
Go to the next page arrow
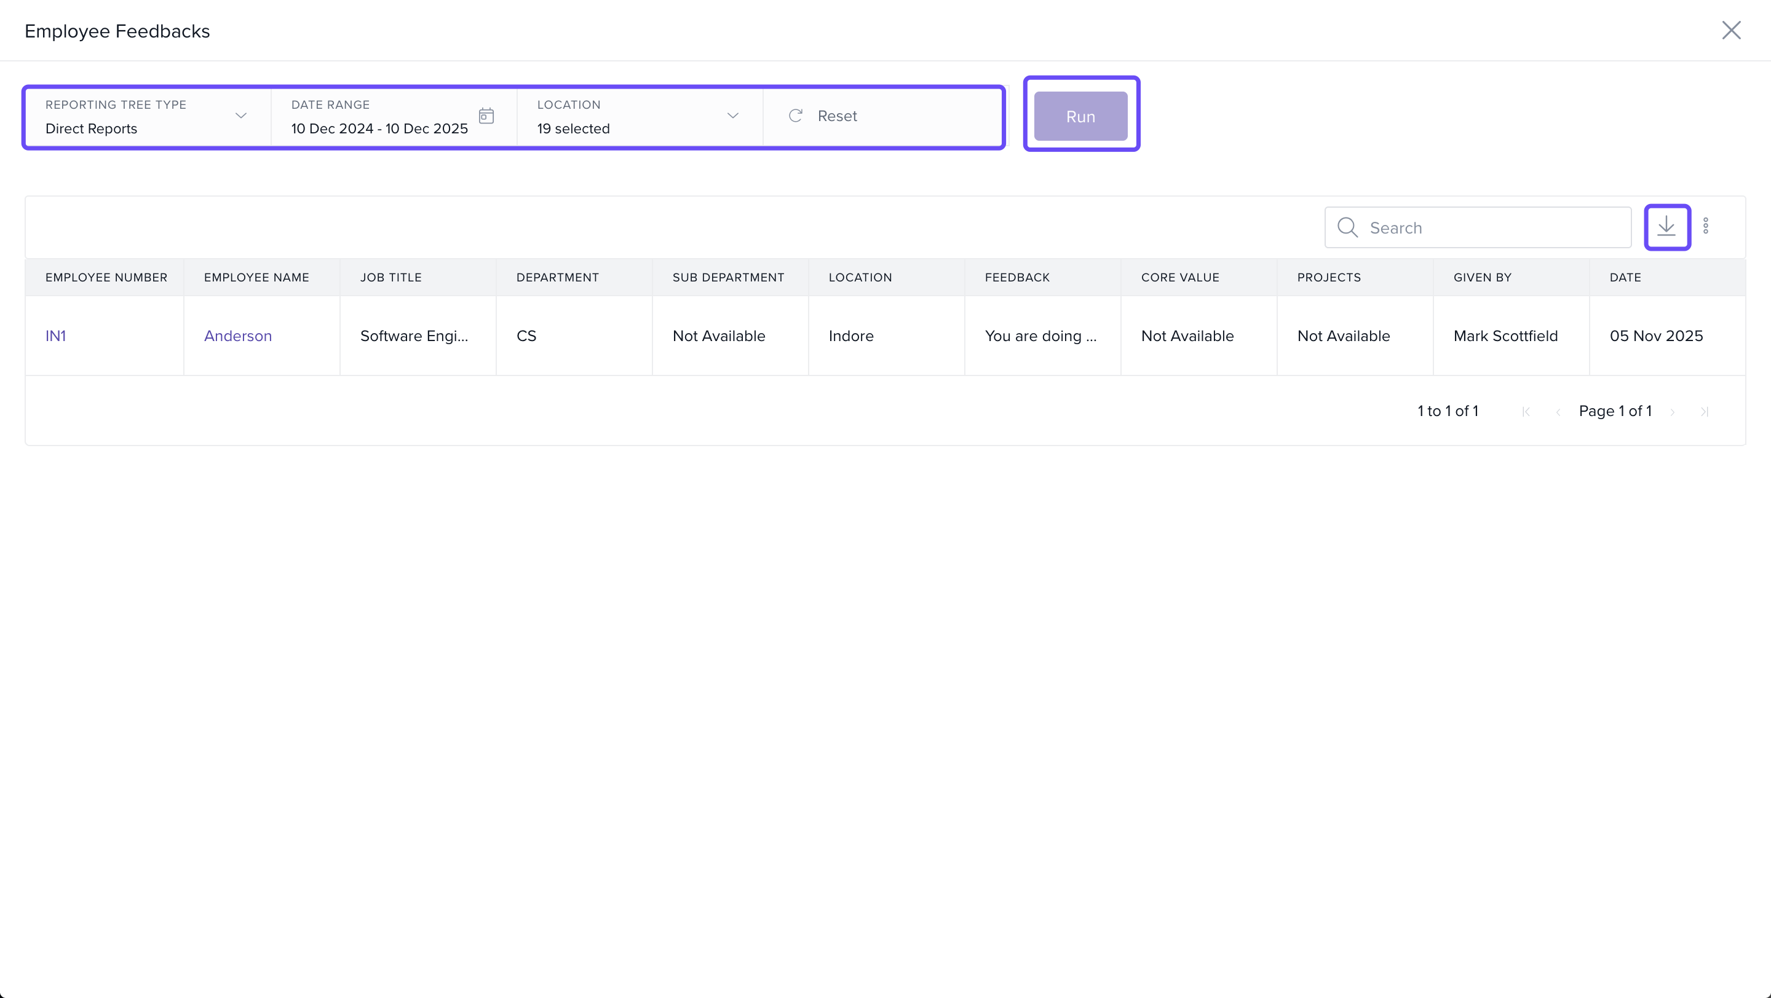1673,411
